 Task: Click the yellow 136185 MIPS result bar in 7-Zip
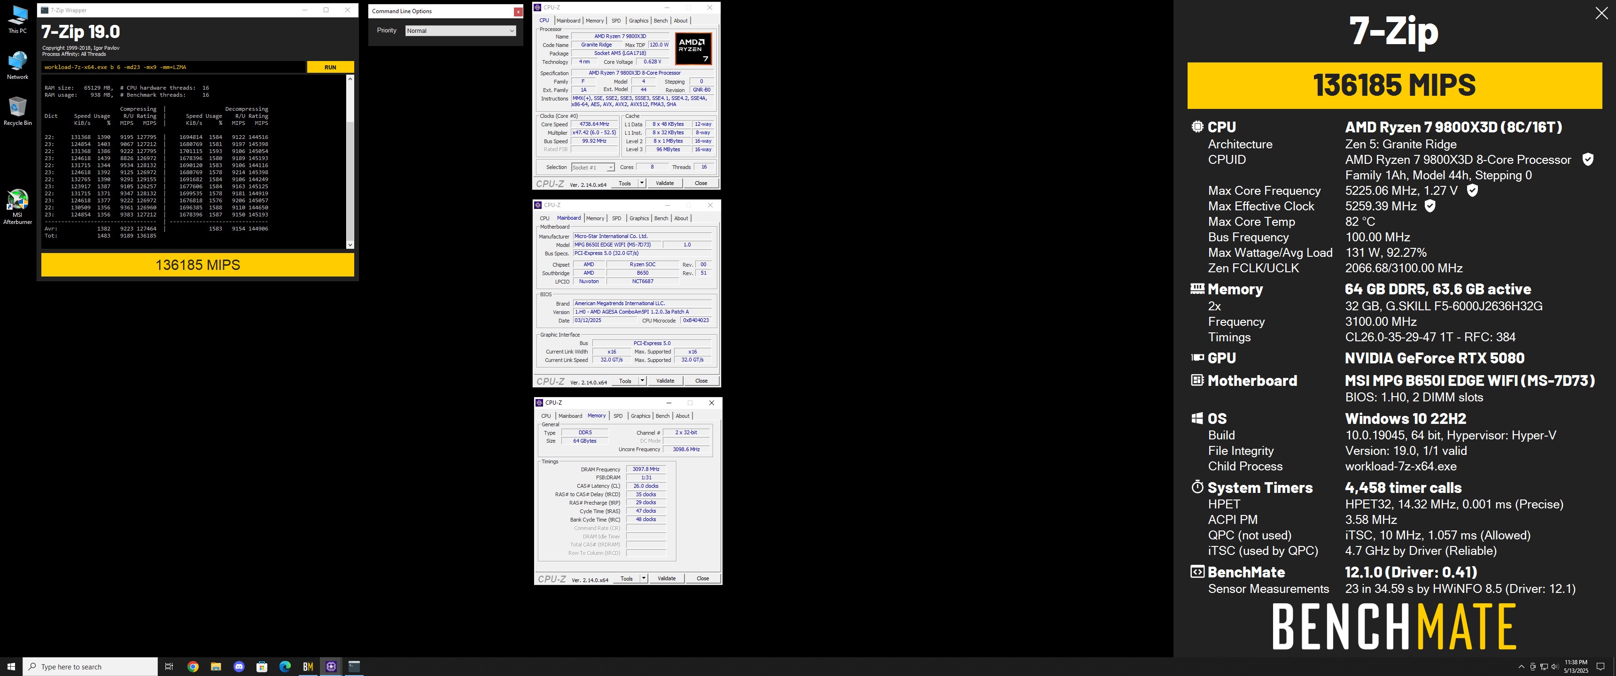[x=198, y=265]
